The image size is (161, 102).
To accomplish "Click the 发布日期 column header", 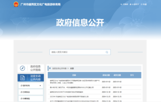I will [x=106, y=75].
